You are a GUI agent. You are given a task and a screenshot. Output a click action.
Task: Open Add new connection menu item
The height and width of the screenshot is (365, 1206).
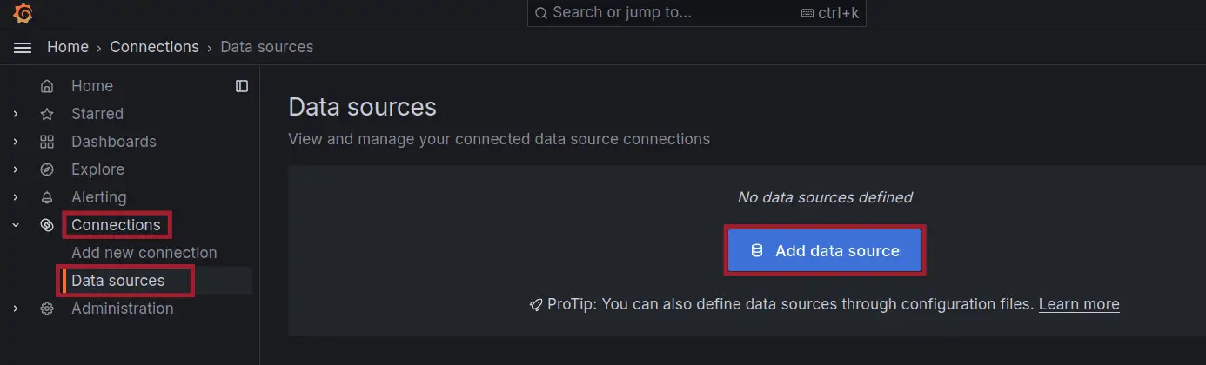144,253
